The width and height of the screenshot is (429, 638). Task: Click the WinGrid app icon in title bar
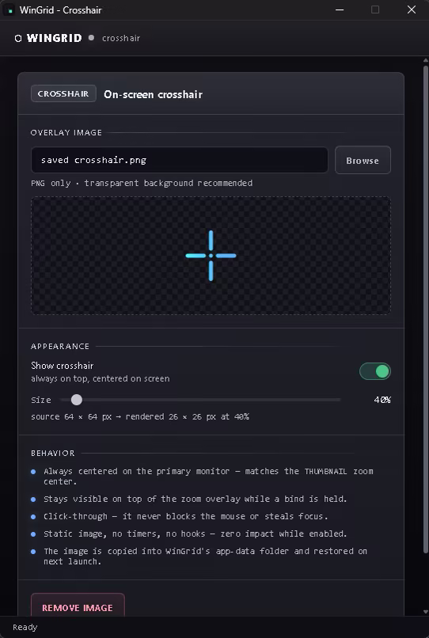pos(9,10)
